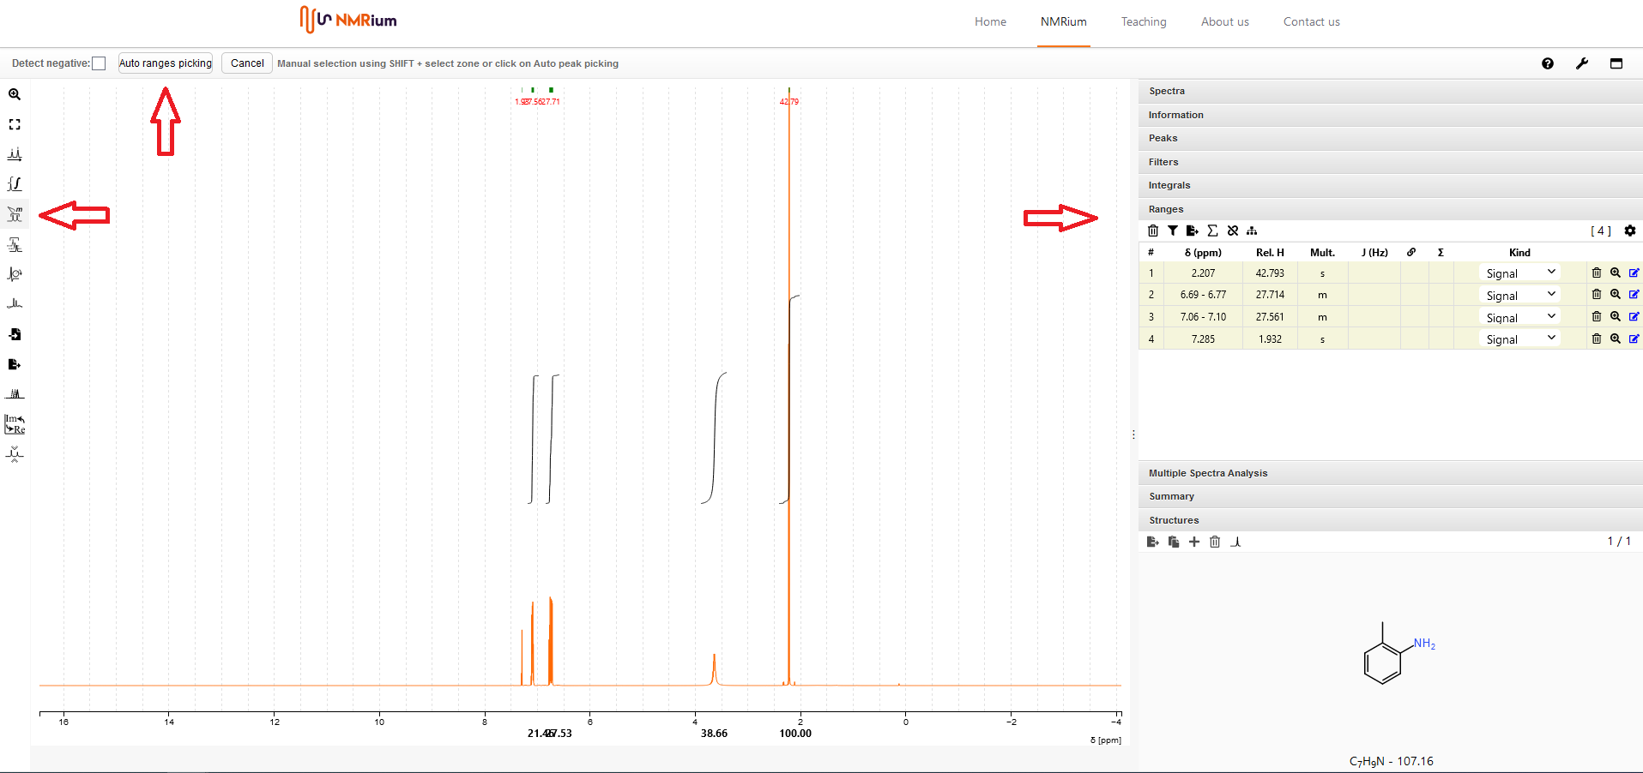Click the full-zoom-out brackets icon
Image resolution: width=1643 pixels, height=773 pixels.
point(15,124)
